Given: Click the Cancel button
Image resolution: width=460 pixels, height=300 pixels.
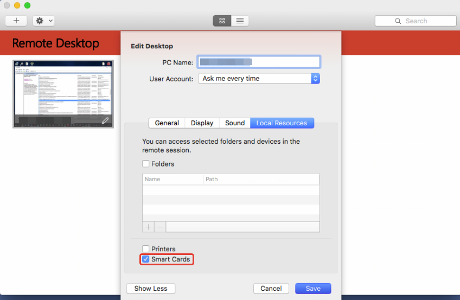Looking at the screenshot, I should point(271,289).
